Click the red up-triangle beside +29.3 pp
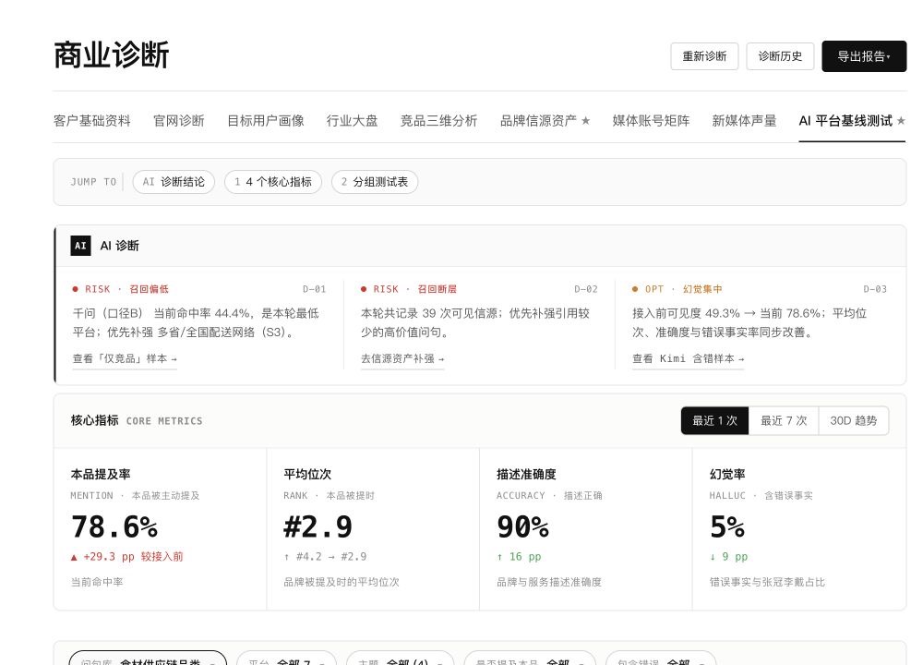The width and height of the screenshot is (923, 665). coord(74,557)
